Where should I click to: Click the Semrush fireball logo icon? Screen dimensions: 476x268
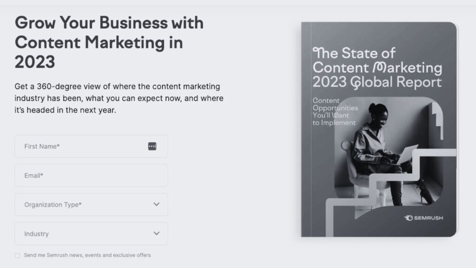409,218
